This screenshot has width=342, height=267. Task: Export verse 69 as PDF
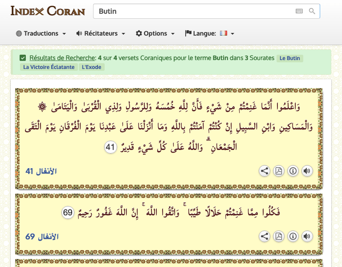[279, 236]
